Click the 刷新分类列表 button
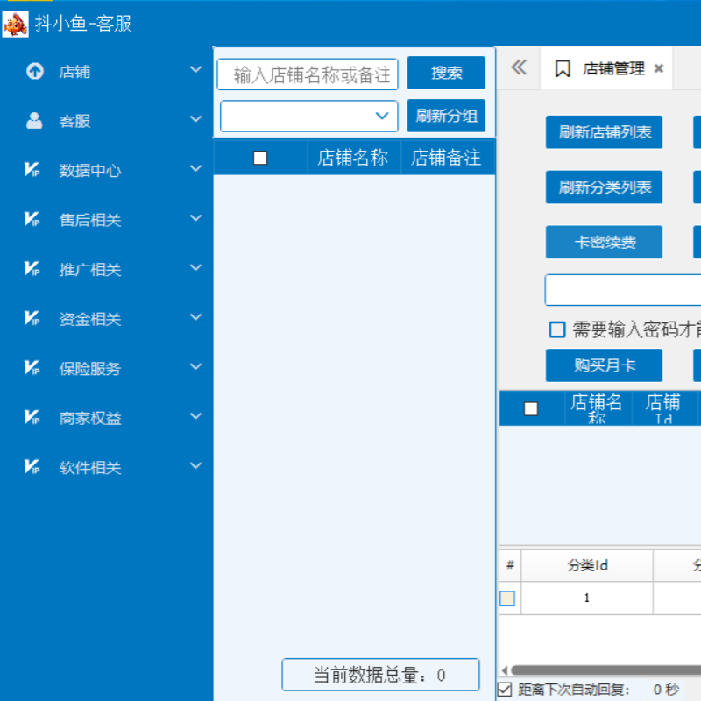 point(604,188)
